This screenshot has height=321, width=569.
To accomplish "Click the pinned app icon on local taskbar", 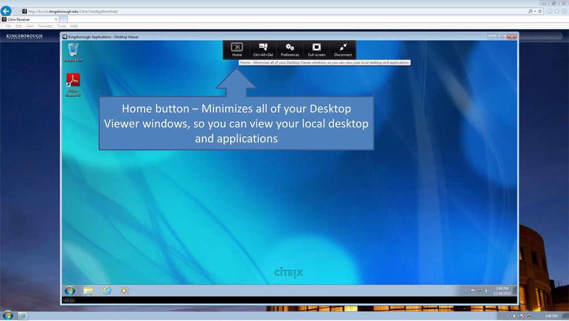I will (x=22, y=316).
